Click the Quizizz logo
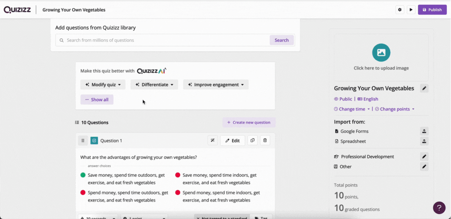 [x=17, y=10]
